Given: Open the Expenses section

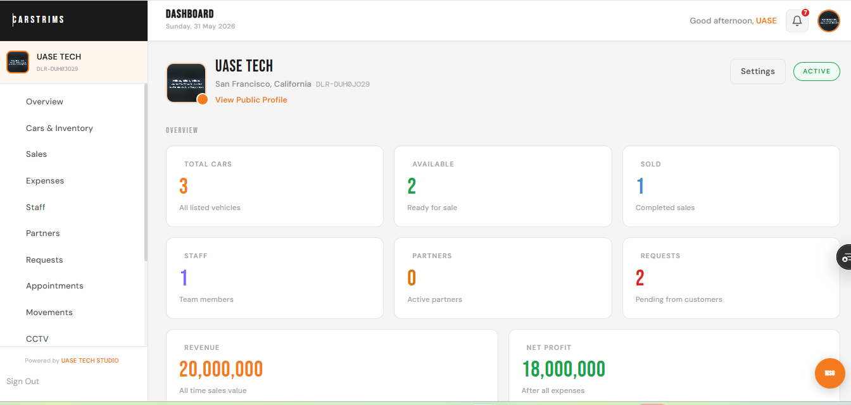Looking at the screenshot, I should [45, 181].
